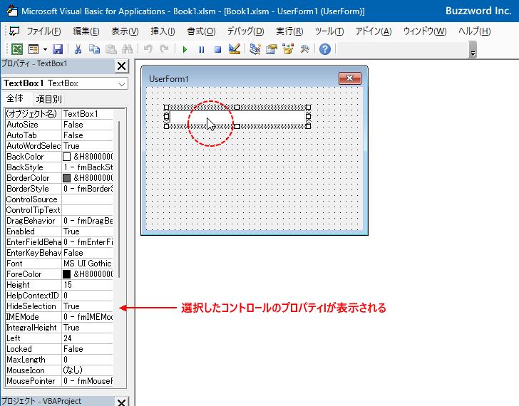Viewport: 519px width, 406px height.
Task: Click properties list vertical scrollbar
Action: [x=119, y=200]
